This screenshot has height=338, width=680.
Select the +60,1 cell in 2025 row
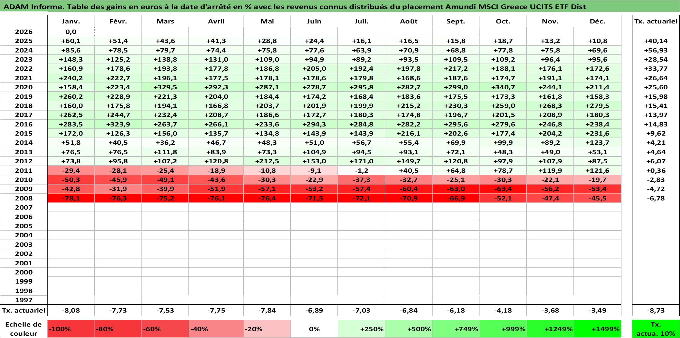coord(71,41)
